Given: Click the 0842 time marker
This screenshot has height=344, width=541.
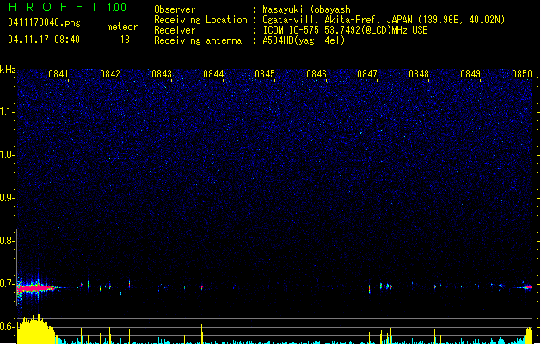Looking at the screenshot, I should 110,74.
